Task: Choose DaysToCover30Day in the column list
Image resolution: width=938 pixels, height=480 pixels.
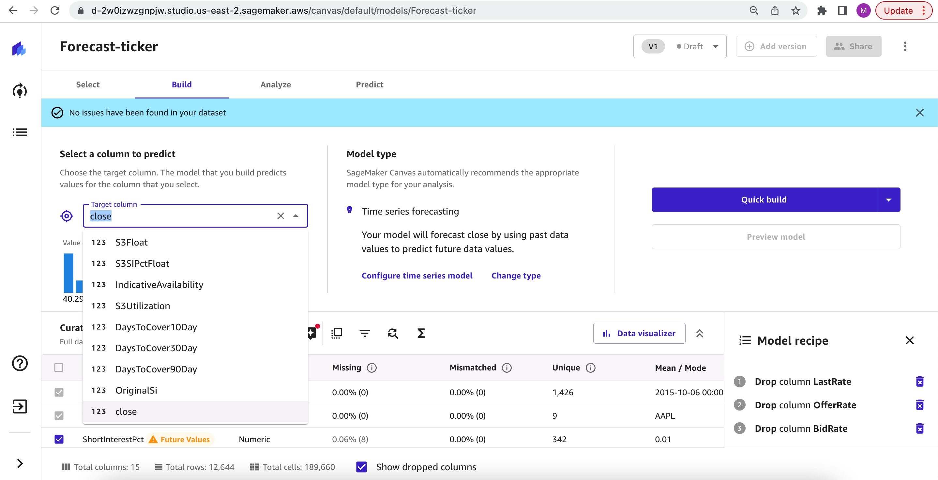Action: point(195,348)
